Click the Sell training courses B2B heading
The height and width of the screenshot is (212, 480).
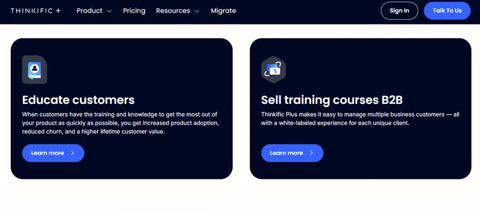[332, 100]
